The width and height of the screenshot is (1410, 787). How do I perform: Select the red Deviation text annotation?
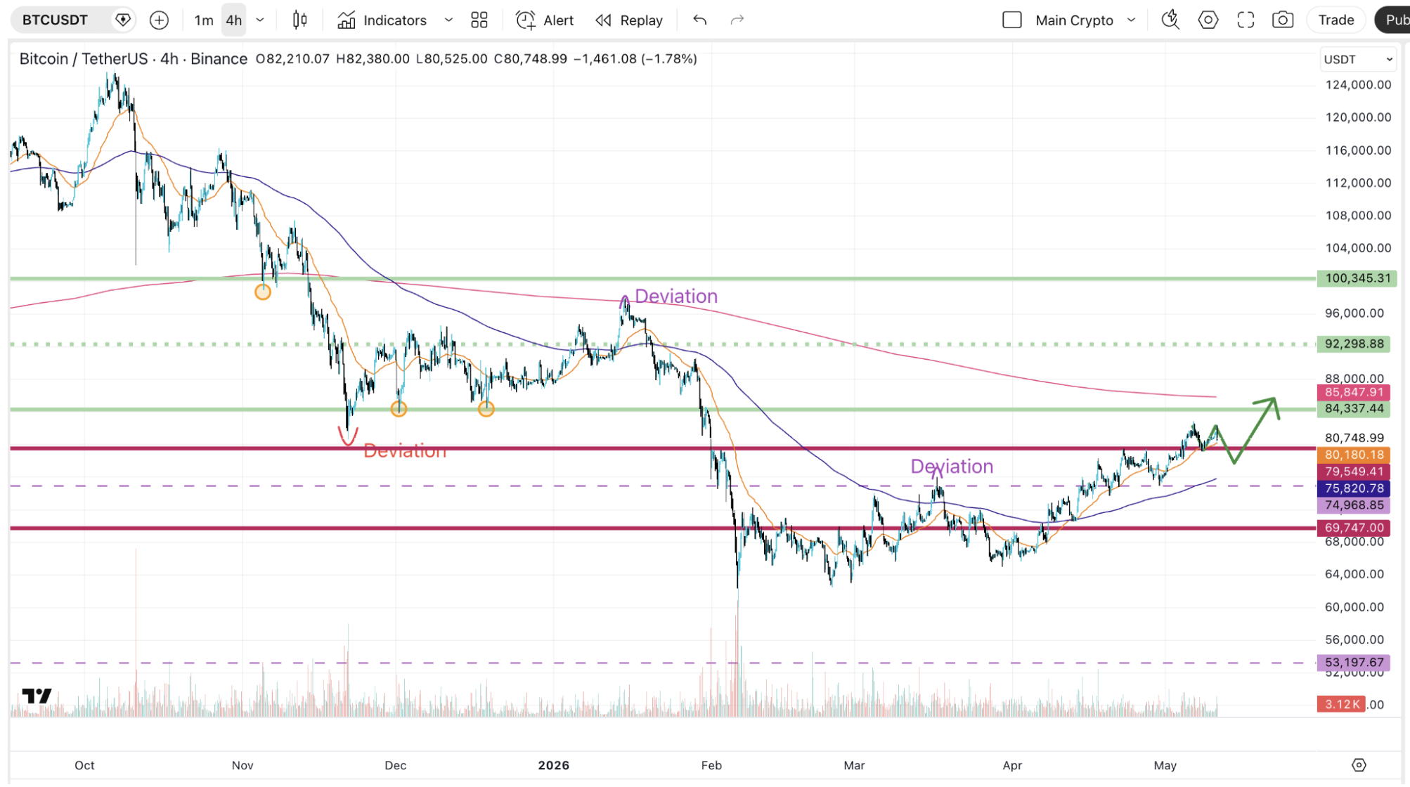pos(405,450)
